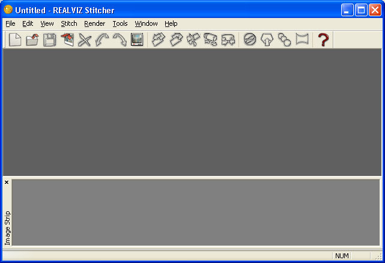Image resolution: width=385 pixels, height=263 pixels.
Task: Redo with the right curved arrow icon
Action: [120, 40]
